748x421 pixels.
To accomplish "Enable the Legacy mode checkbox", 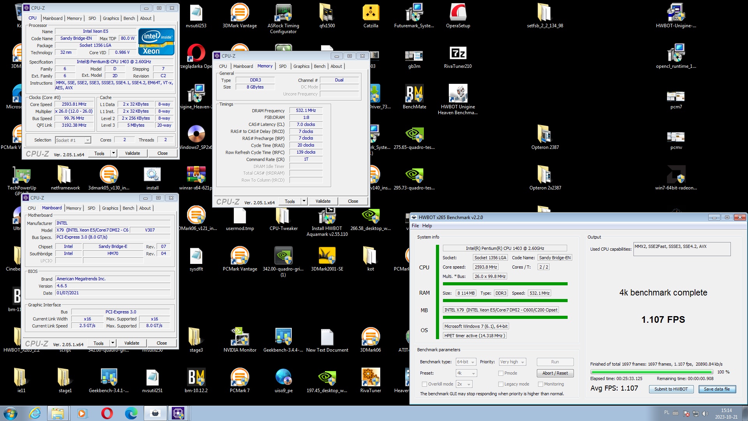I will (501, 384).
